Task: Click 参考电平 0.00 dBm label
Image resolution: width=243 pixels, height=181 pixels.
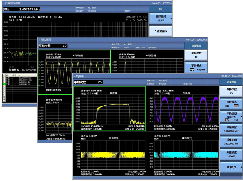Action: [x=91, y=91]
